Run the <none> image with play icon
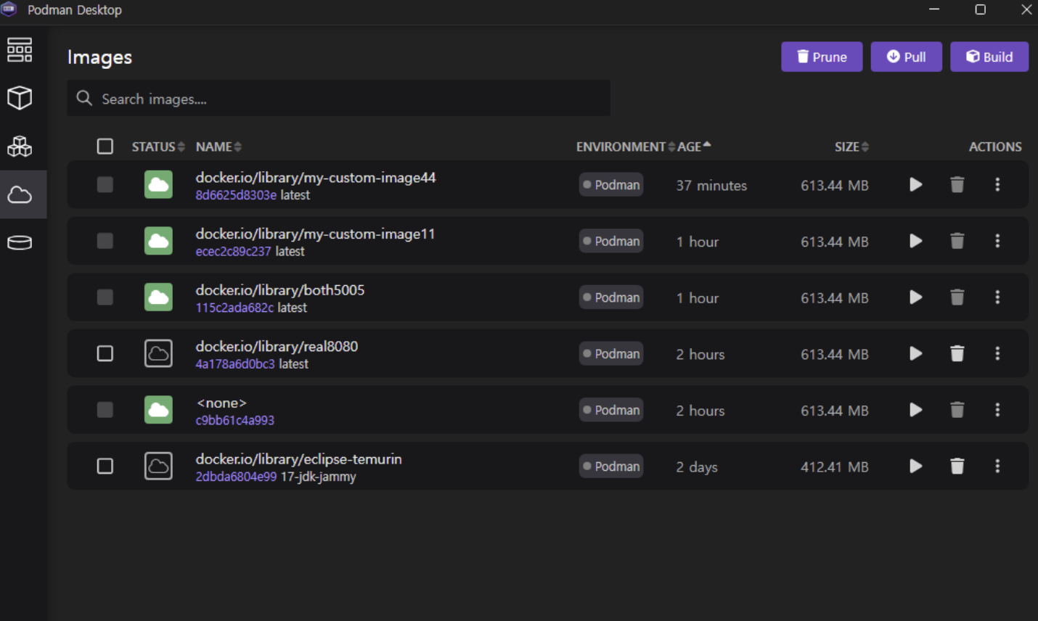The height and width of the screenshot is (621, 1038). click(916, 410)
